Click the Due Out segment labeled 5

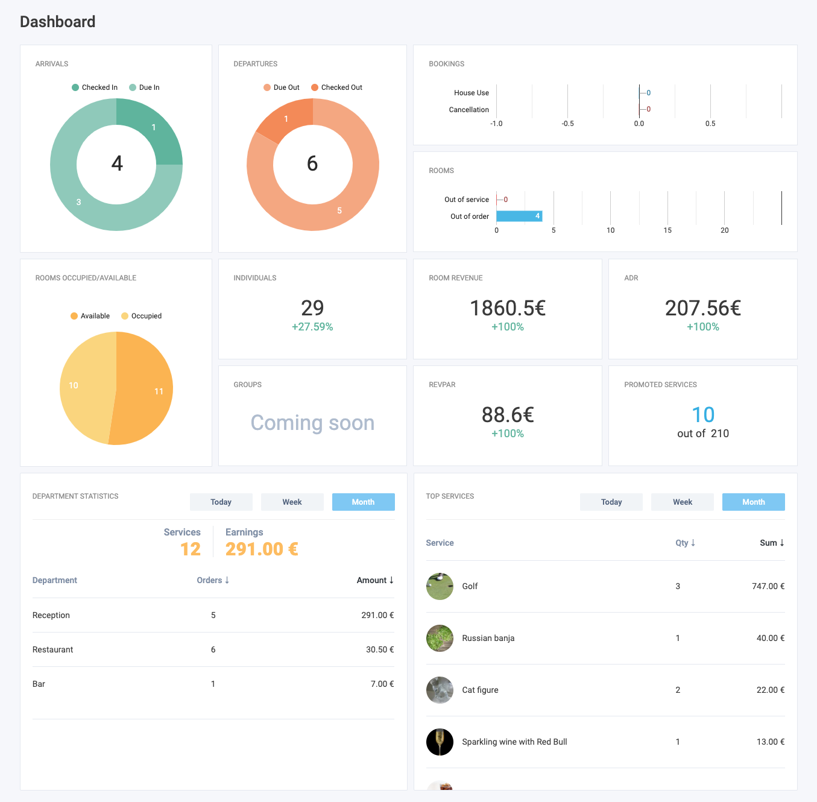[339, 210]
